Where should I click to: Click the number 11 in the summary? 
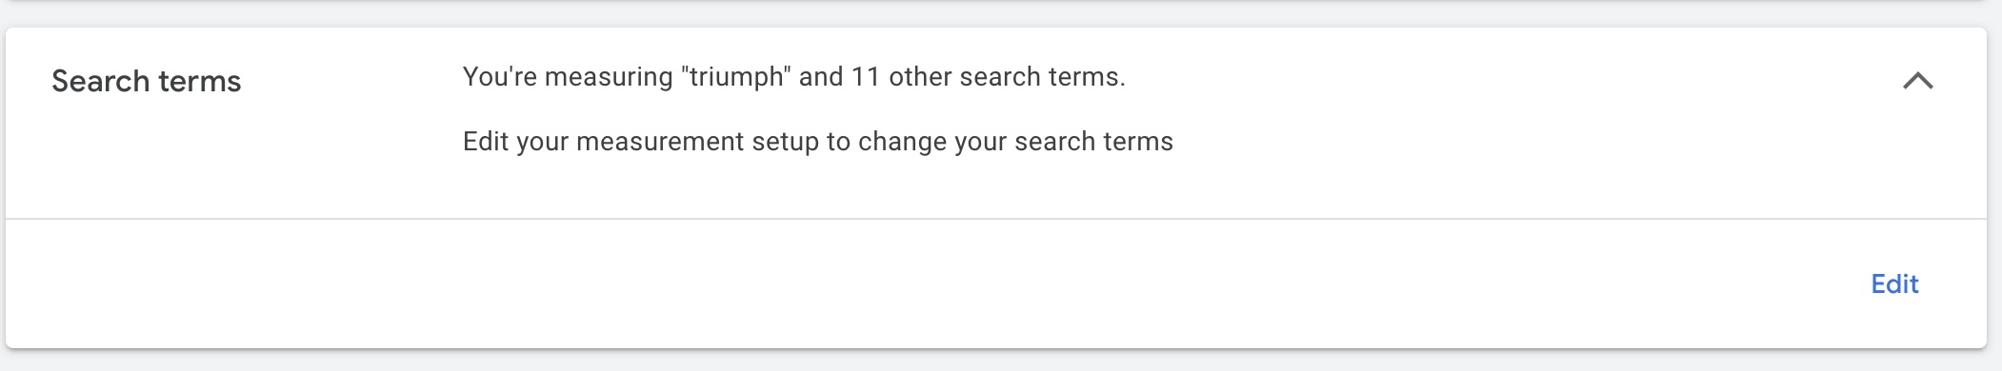[865, 77]
